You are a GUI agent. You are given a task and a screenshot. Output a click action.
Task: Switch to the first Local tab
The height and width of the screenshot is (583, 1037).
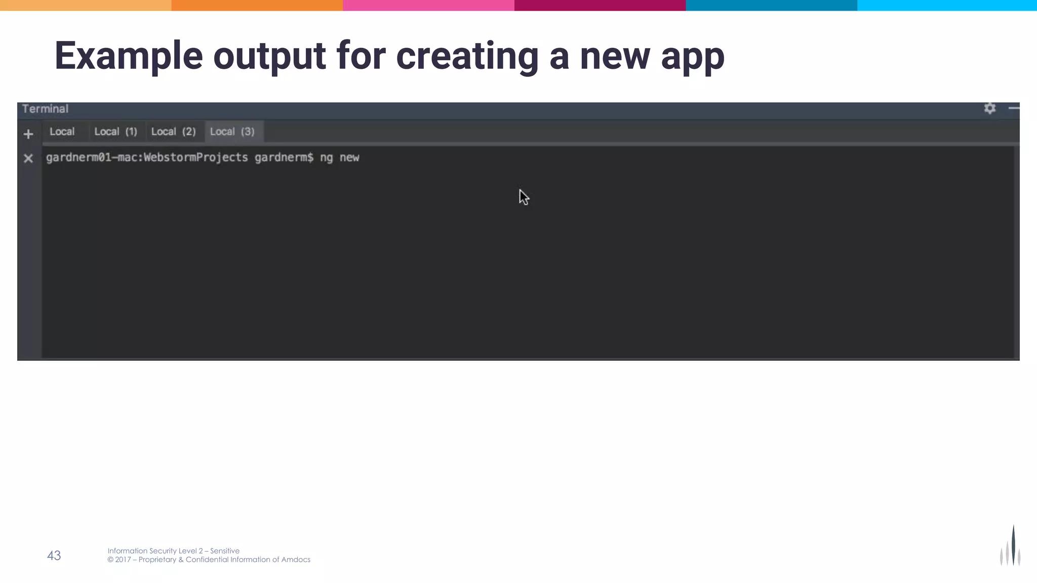62,132
